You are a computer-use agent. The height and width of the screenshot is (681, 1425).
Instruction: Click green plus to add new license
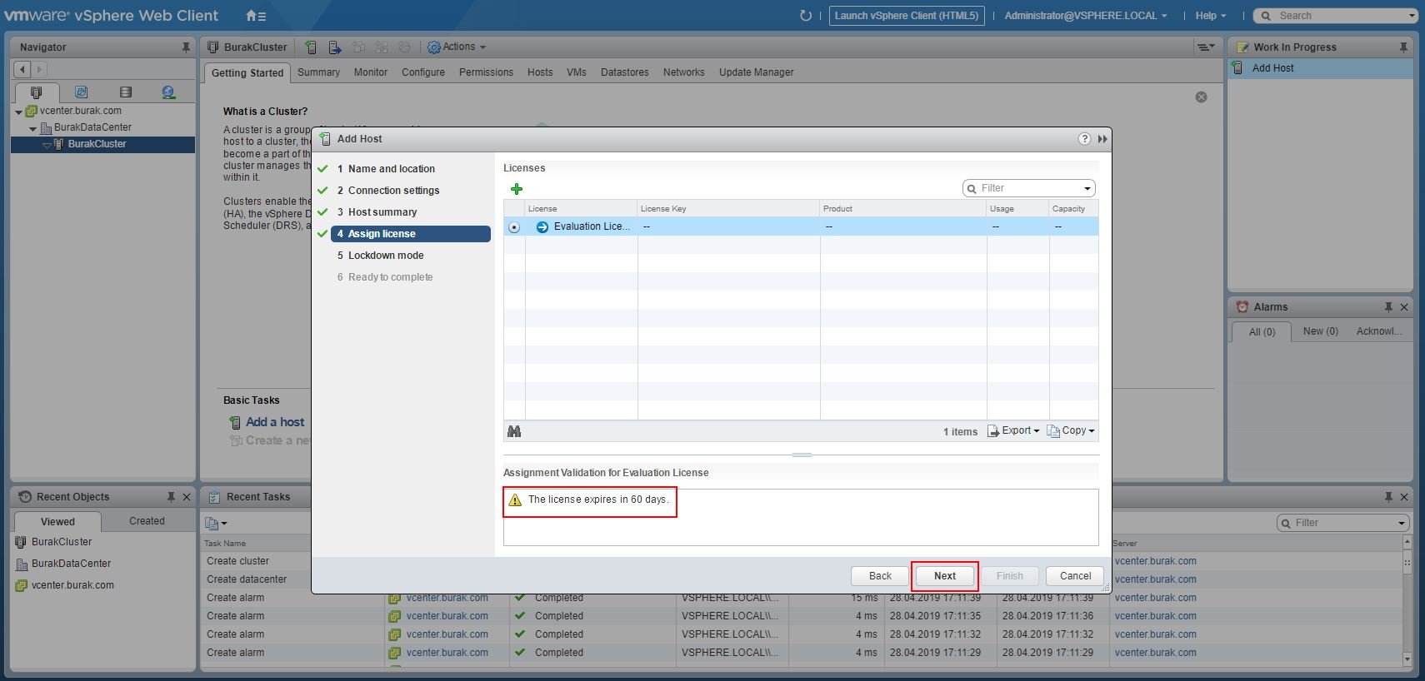click(517, 189)
